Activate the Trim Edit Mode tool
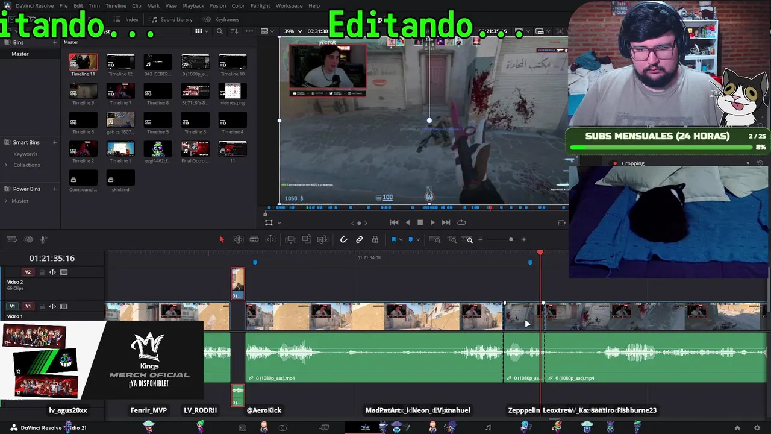 (238, 240)
